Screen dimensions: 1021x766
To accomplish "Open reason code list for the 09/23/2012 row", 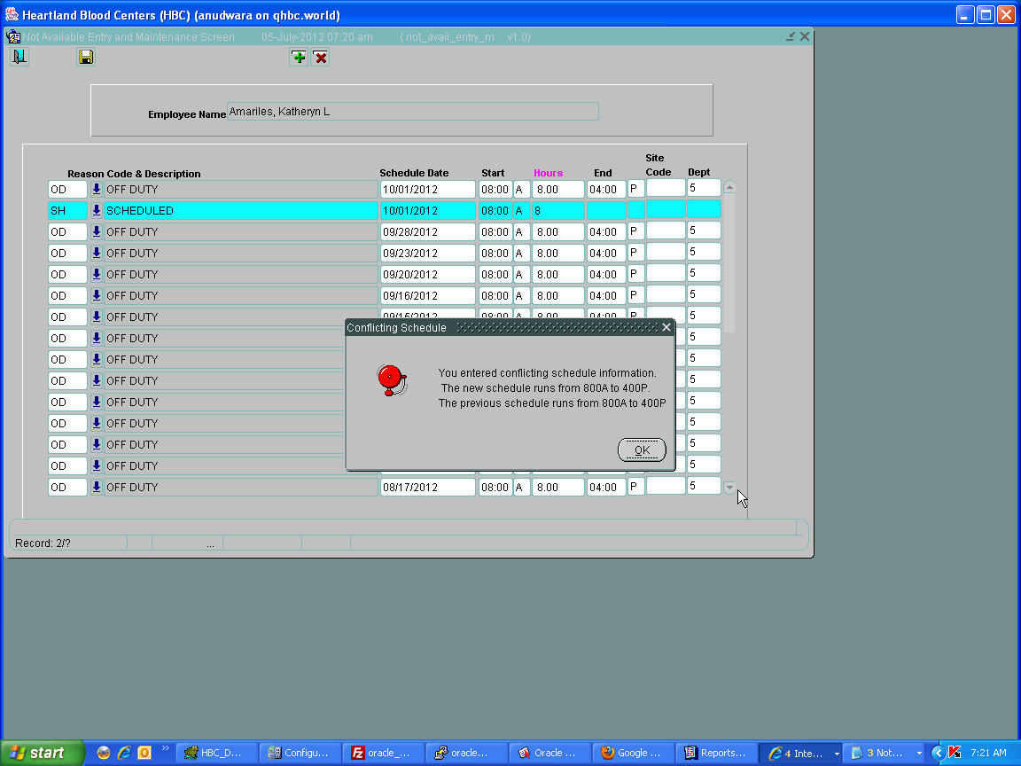I will click(x=96, y=253).
